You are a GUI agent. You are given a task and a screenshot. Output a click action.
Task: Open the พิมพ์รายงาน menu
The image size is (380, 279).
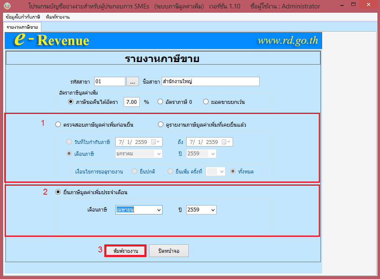point(58,17)
